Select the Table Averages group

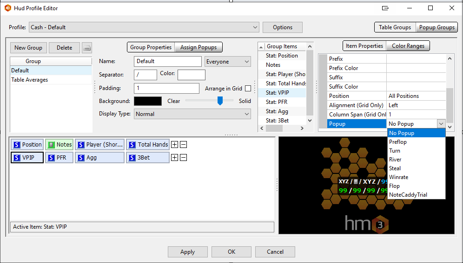(51, 80)
